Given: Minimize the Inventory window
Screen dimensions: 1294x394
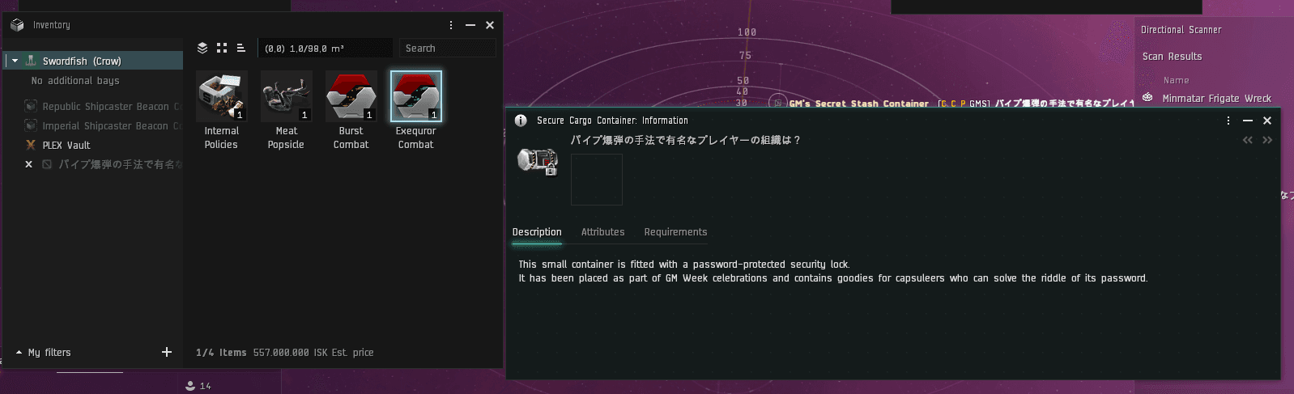Looking at the screenshot, I should pyautogui.click(x=470, y=25).
